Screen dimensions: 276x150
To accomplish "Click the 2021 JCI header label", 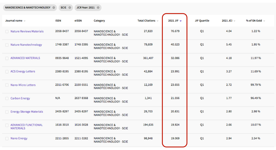I will (227, 21).
